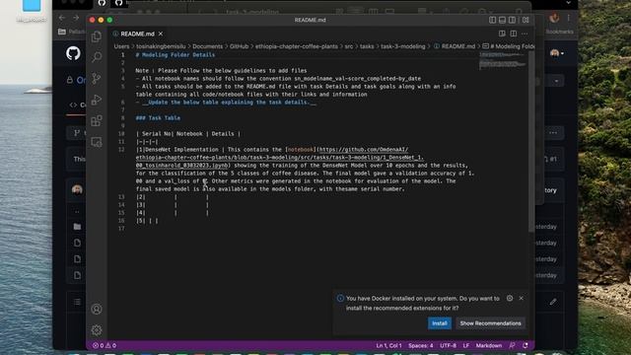Viewport: 631px width, 355px height.
Task: Click Show Recommendations button
Action: [x=490, y=323]
